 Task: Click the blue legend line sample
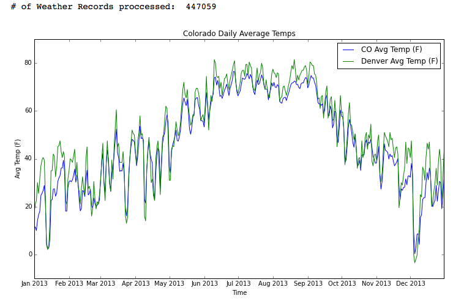click(348, 50)
